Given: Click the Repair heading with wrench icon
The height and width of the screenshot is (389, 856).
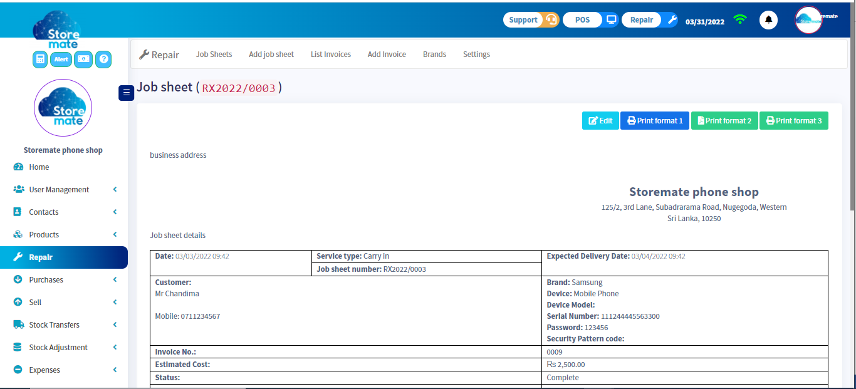Looking at the screenshot, I should 159,55.
